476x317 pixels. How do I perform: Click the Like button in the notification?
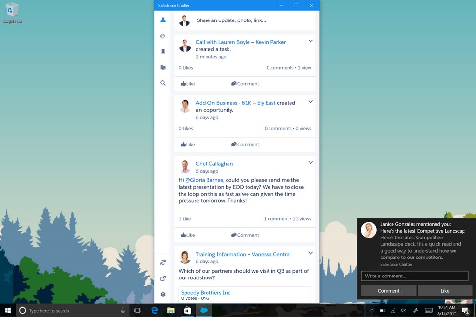point(445,291)
